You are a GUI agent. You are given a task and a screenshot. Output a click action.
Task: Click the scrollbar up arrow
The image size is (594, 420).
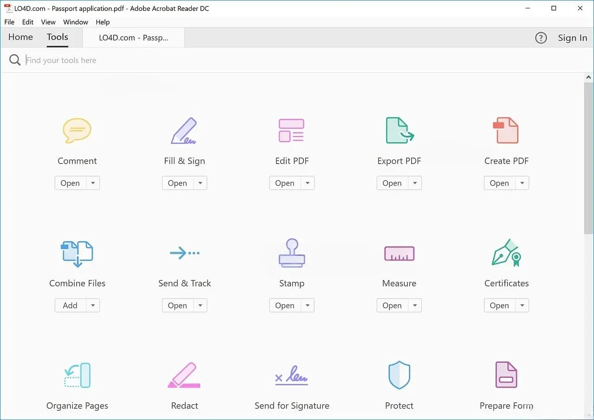(588, 77)
